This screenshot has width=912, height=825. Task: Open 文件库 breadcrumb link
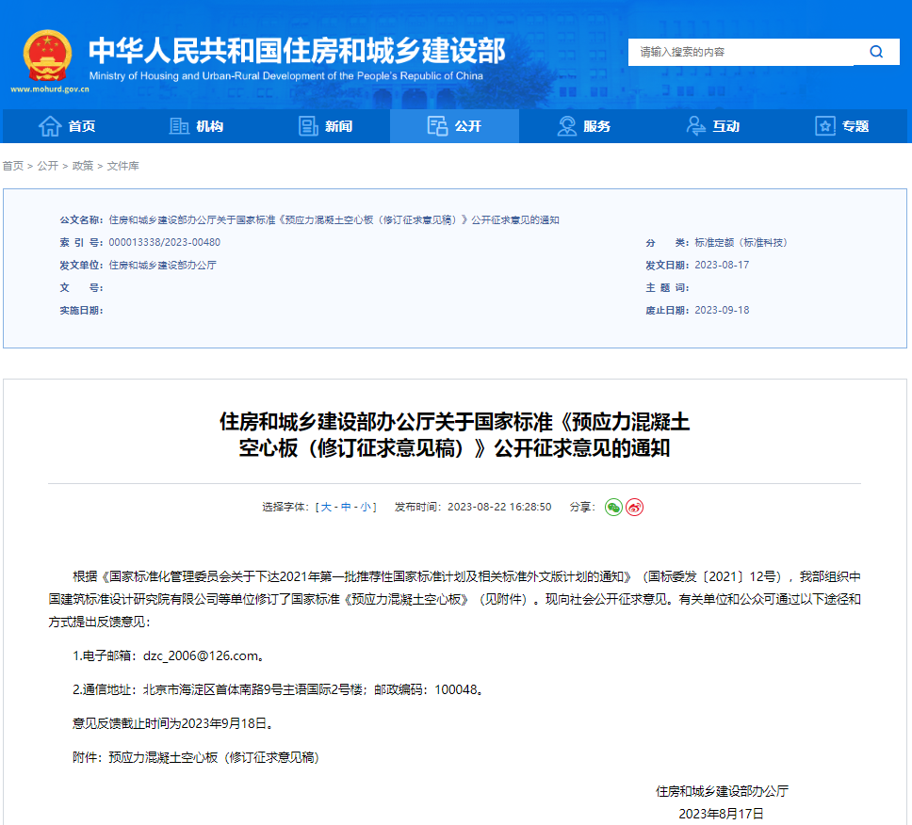[122, 166]
